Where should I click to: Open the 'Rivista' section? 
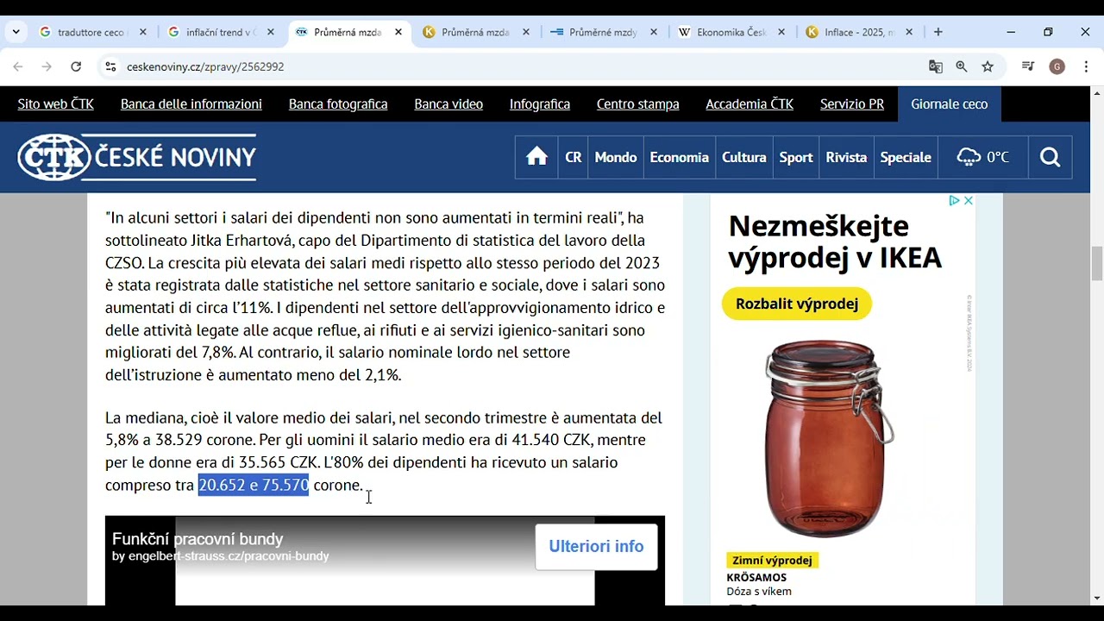tap(846, 157)
